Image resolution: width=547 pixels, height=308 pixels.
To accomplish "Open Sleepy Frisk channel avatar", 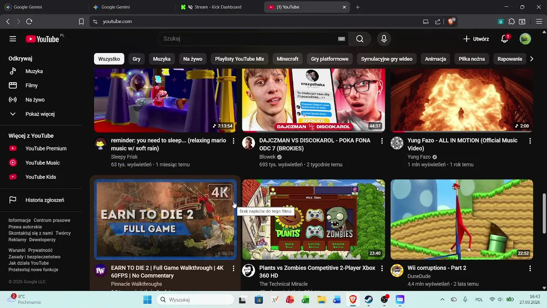I will coord(100,143).
